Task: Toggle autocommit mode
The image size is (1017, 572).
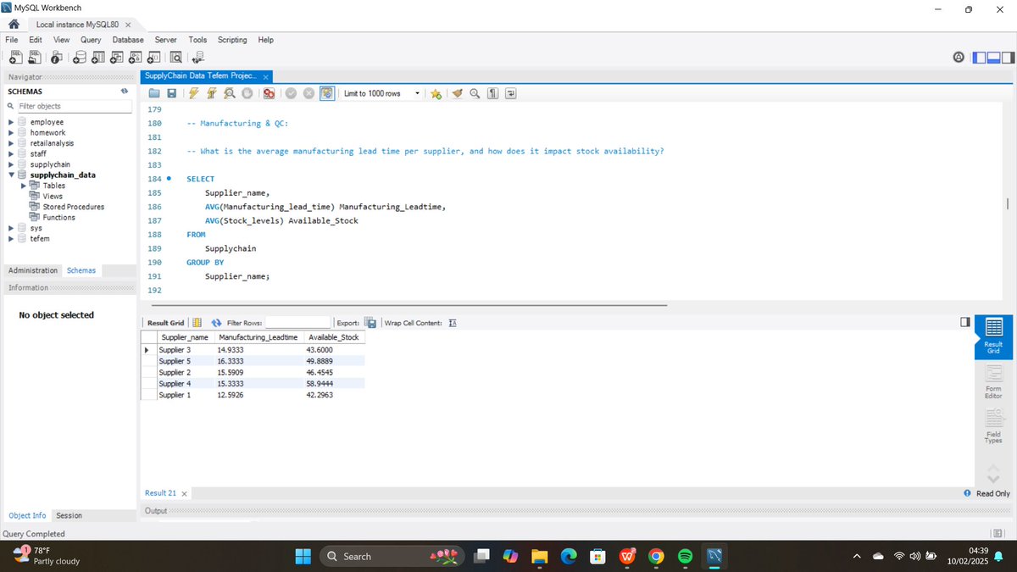Action: 326,93
